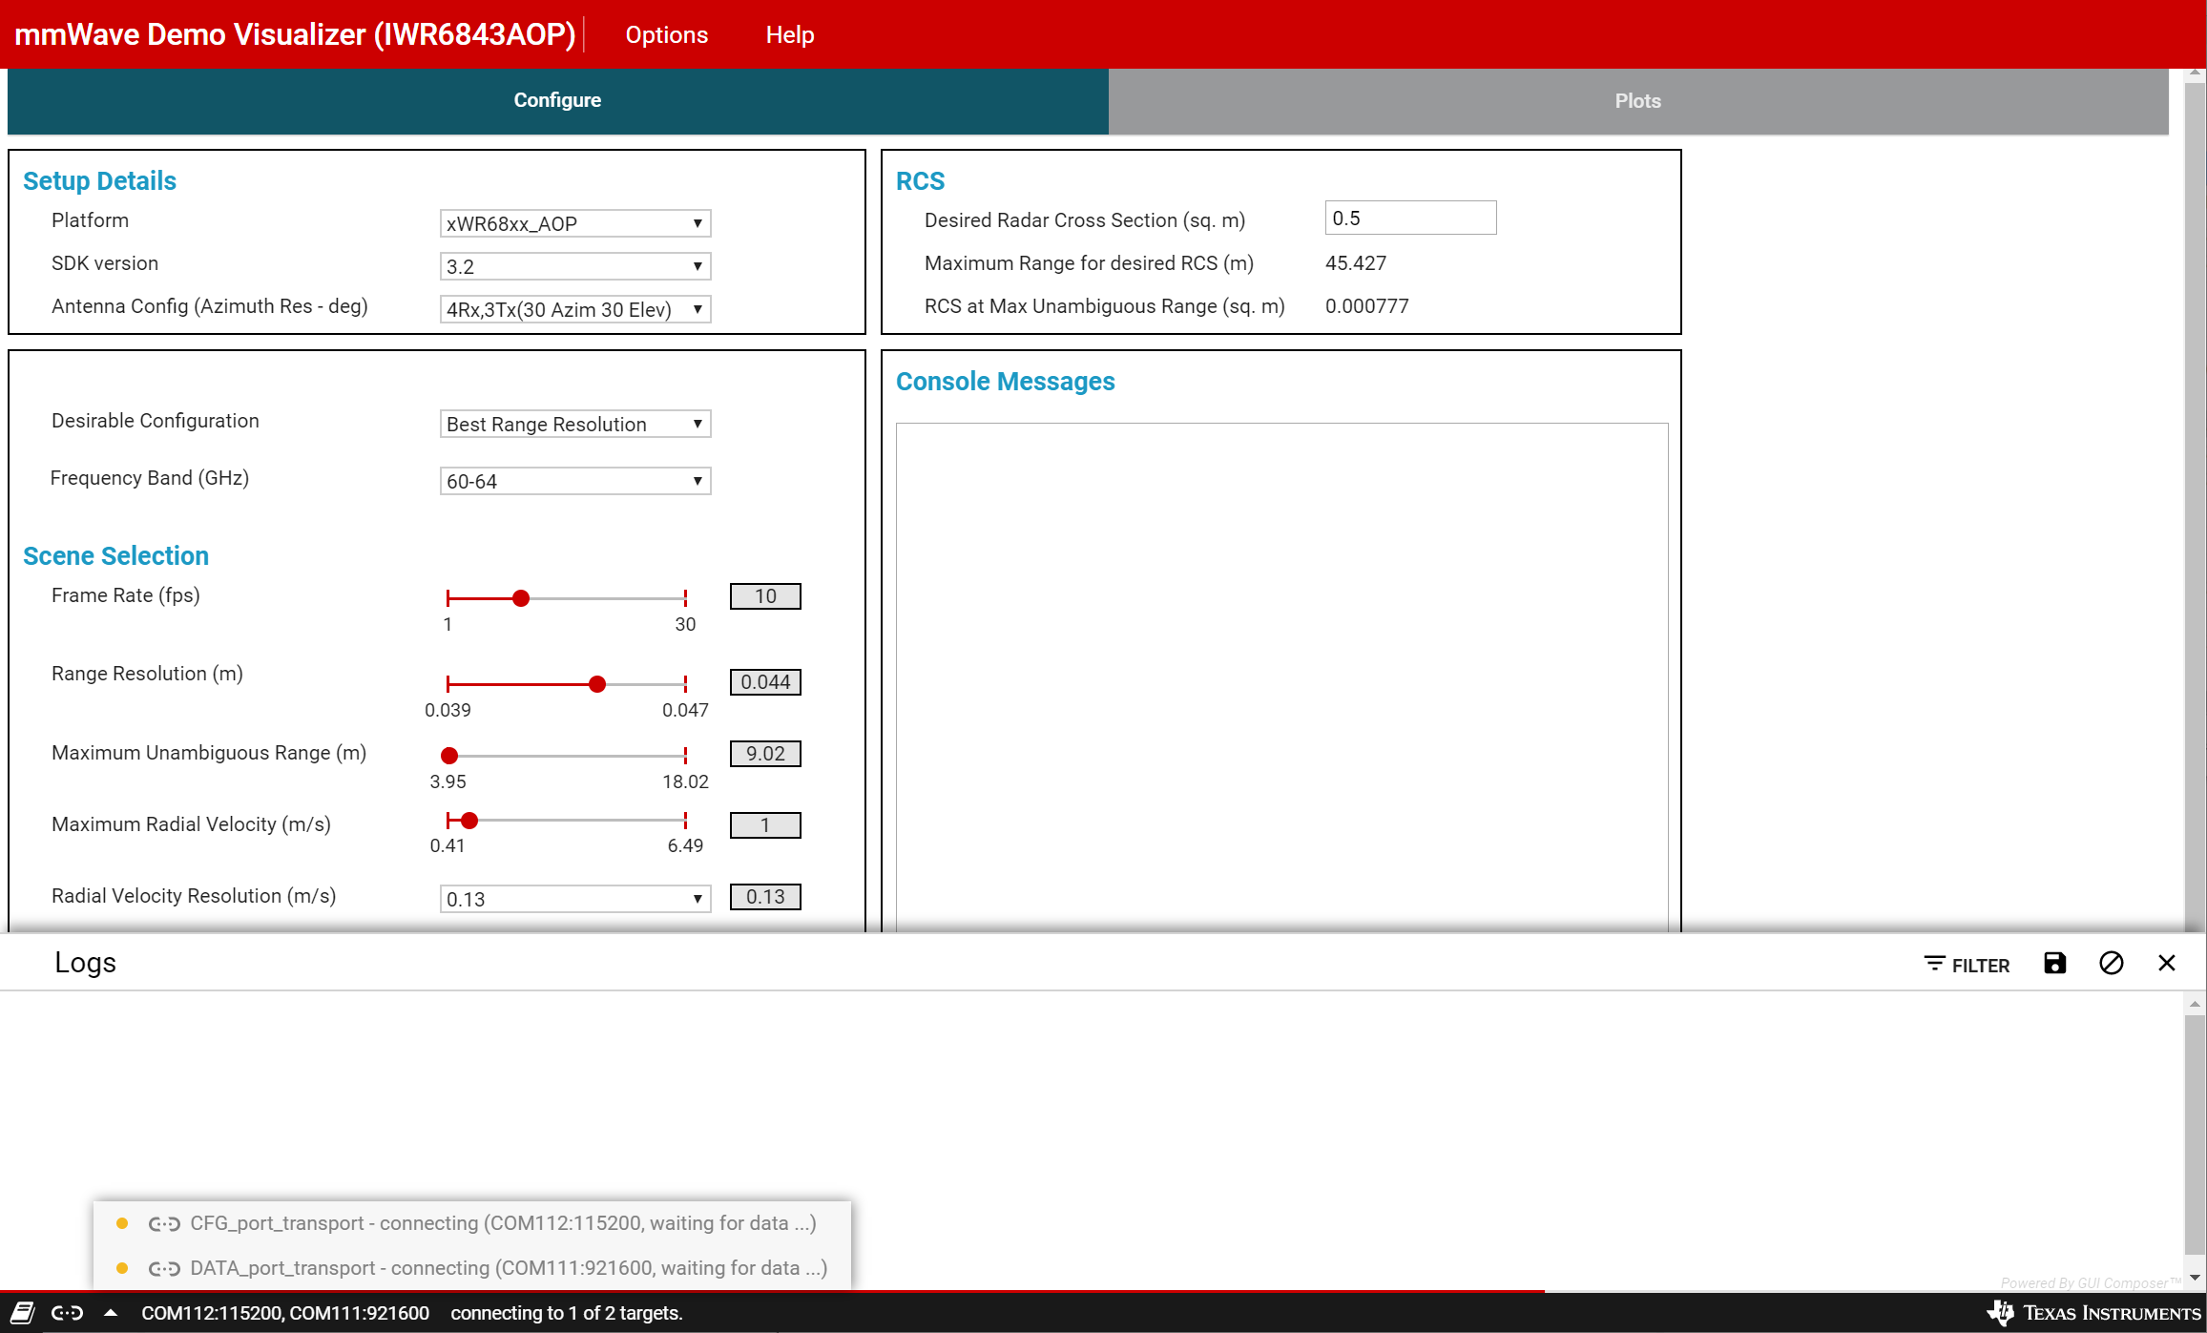The height and width of the screenshot is (1333, 2207).
Task: Click the Maximum Unambiguous Range slider handle
Action: coord(449,756)
